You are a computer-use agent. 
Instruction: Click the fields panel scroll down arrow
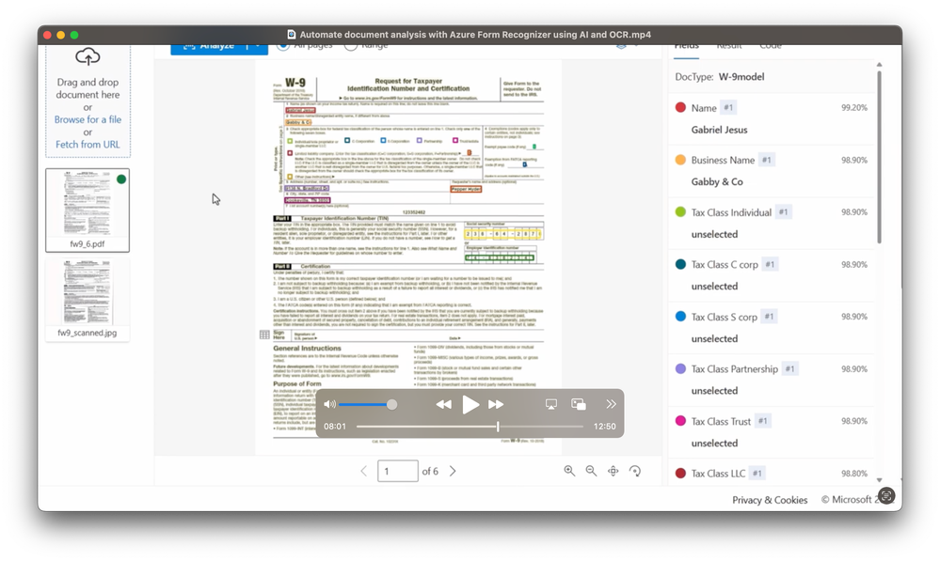(880, 480)
